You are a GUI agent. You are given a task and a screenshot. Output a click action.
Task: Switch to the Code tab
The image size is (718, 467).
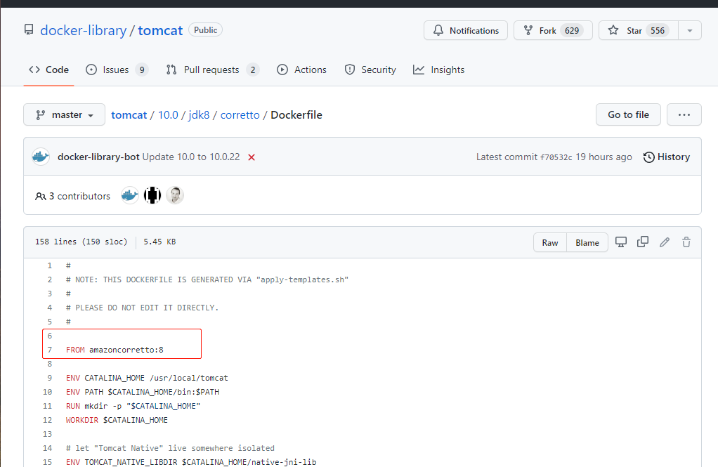point(48,70)
